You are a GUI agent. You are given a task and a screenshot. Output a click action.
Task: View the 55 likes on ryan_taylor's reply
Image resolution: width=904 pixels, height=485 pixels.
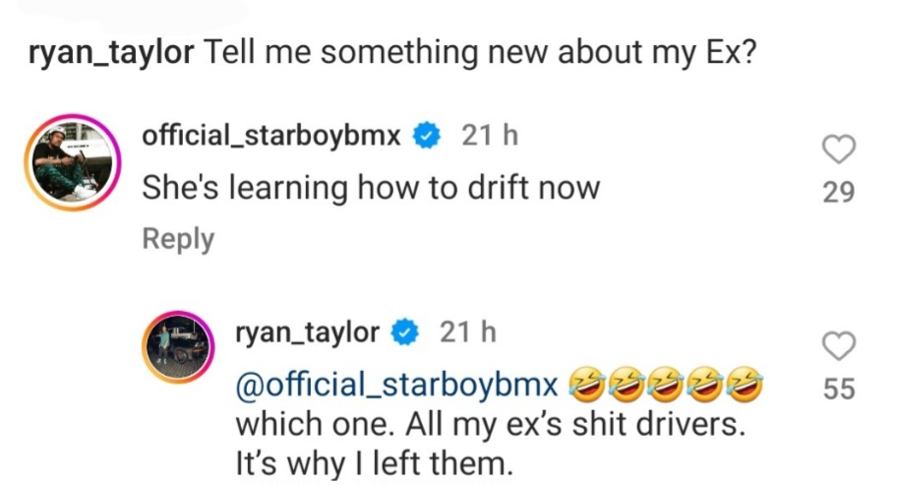pyautogui.click(x=838, y=390)
